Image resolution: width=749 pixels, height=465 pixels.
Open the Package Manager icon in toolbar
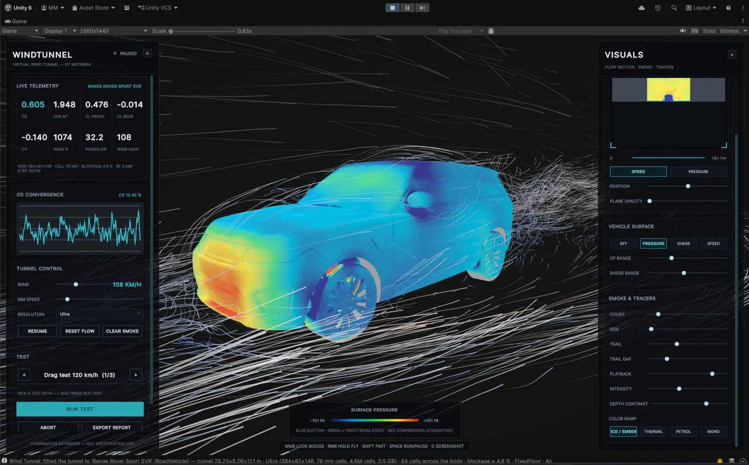pos(127,8)
